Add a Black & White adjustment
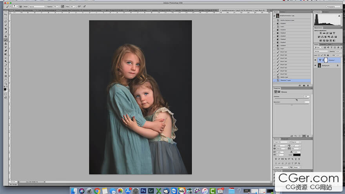This screenshot has height=194, width=345. (x=326, y=37)
